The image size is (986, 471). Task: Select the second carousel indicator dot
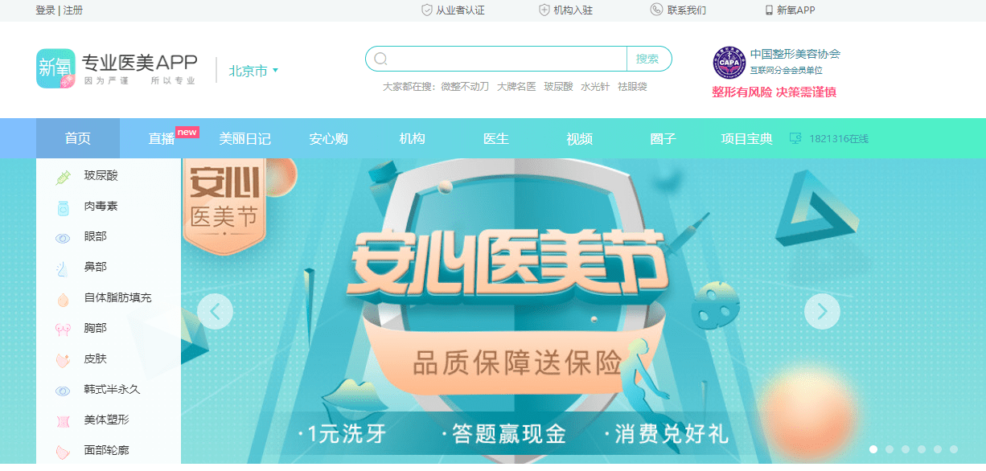tap(889, 449)
